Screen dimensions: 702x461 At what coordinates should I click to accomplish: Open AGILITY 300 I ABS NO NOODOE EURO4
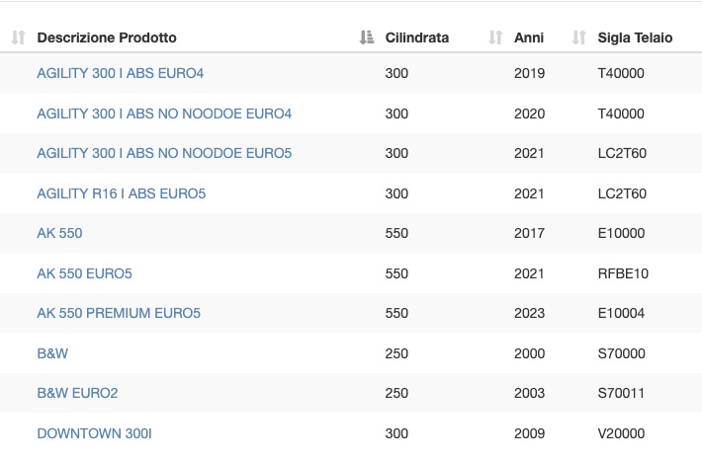(164, 114)
